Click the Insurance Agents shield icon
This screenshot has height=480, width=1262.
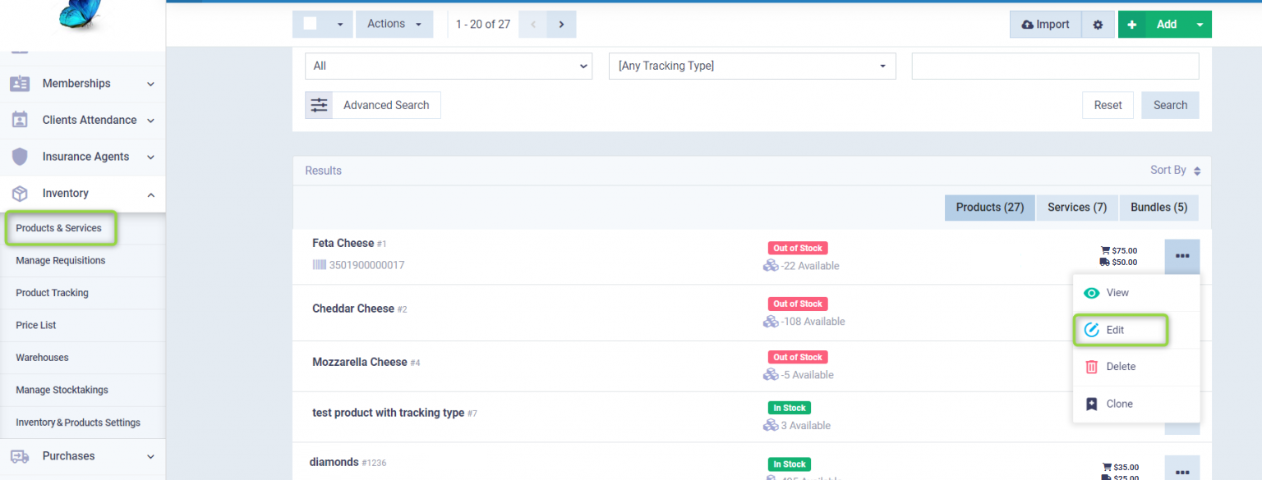click(x=20, y=157)
